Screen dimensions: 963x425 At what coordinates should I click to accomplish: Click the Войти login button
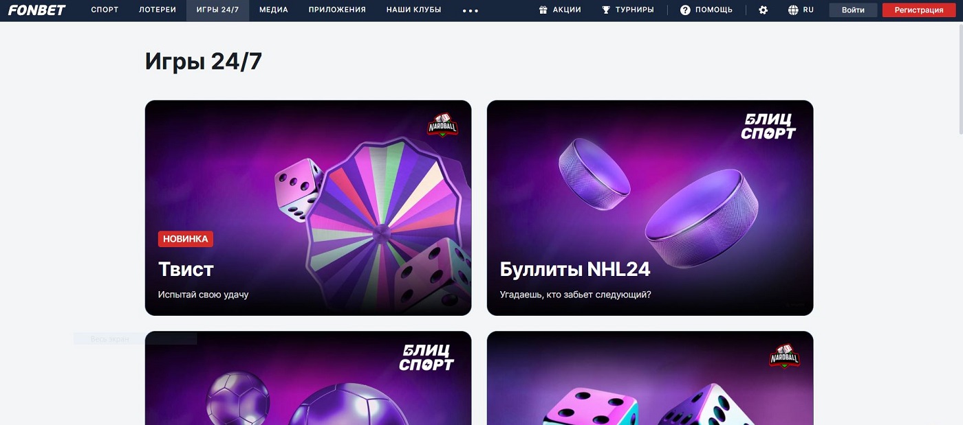click(853, 10)
